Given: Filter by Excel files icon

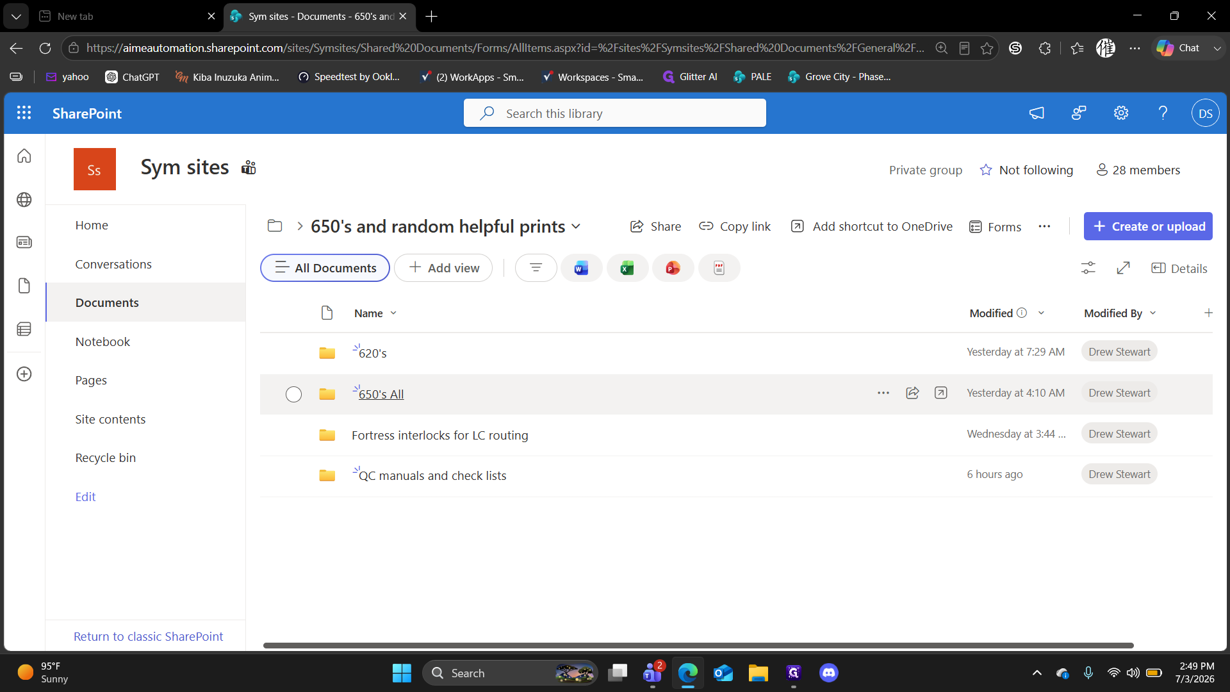Looking at the screenshot, I should pyautogui.click(x=627, y=268).
